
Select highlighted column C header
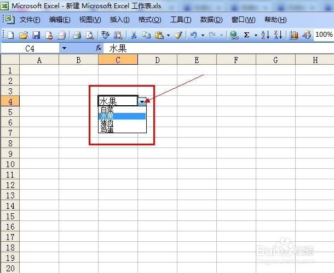118,60
